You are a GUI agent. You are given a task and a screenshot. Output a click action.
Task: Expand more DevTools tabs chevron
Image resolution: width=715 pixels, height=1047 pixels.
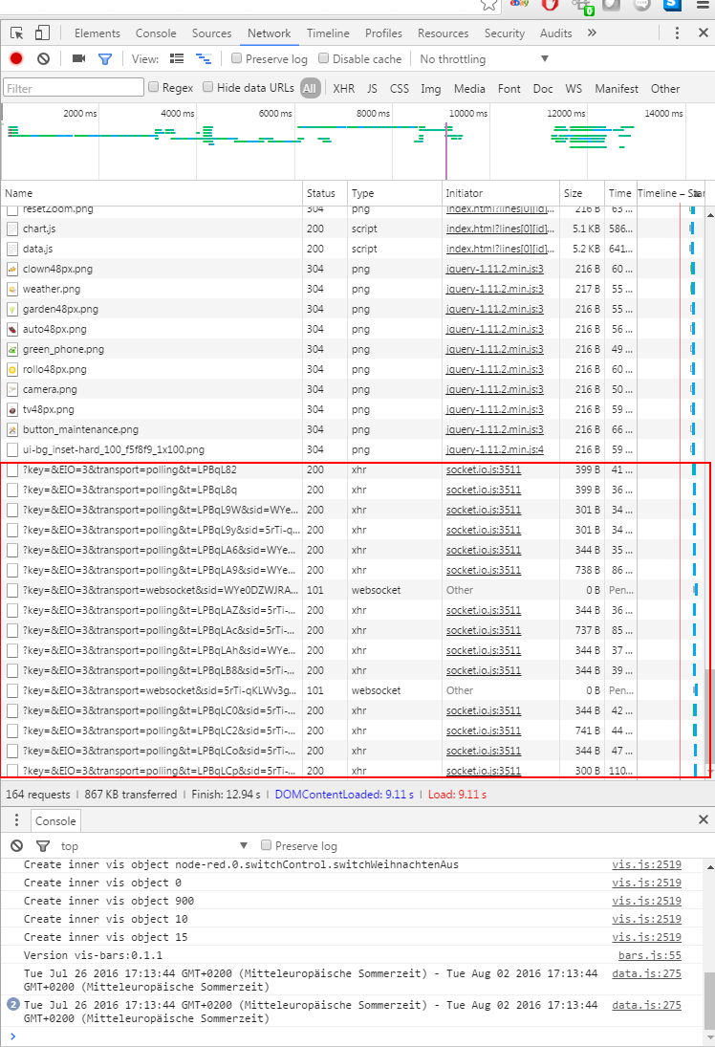pos(592,33)
